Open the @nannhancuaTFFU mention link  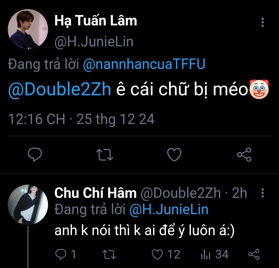pyautogui.click(x=144, y=64)
